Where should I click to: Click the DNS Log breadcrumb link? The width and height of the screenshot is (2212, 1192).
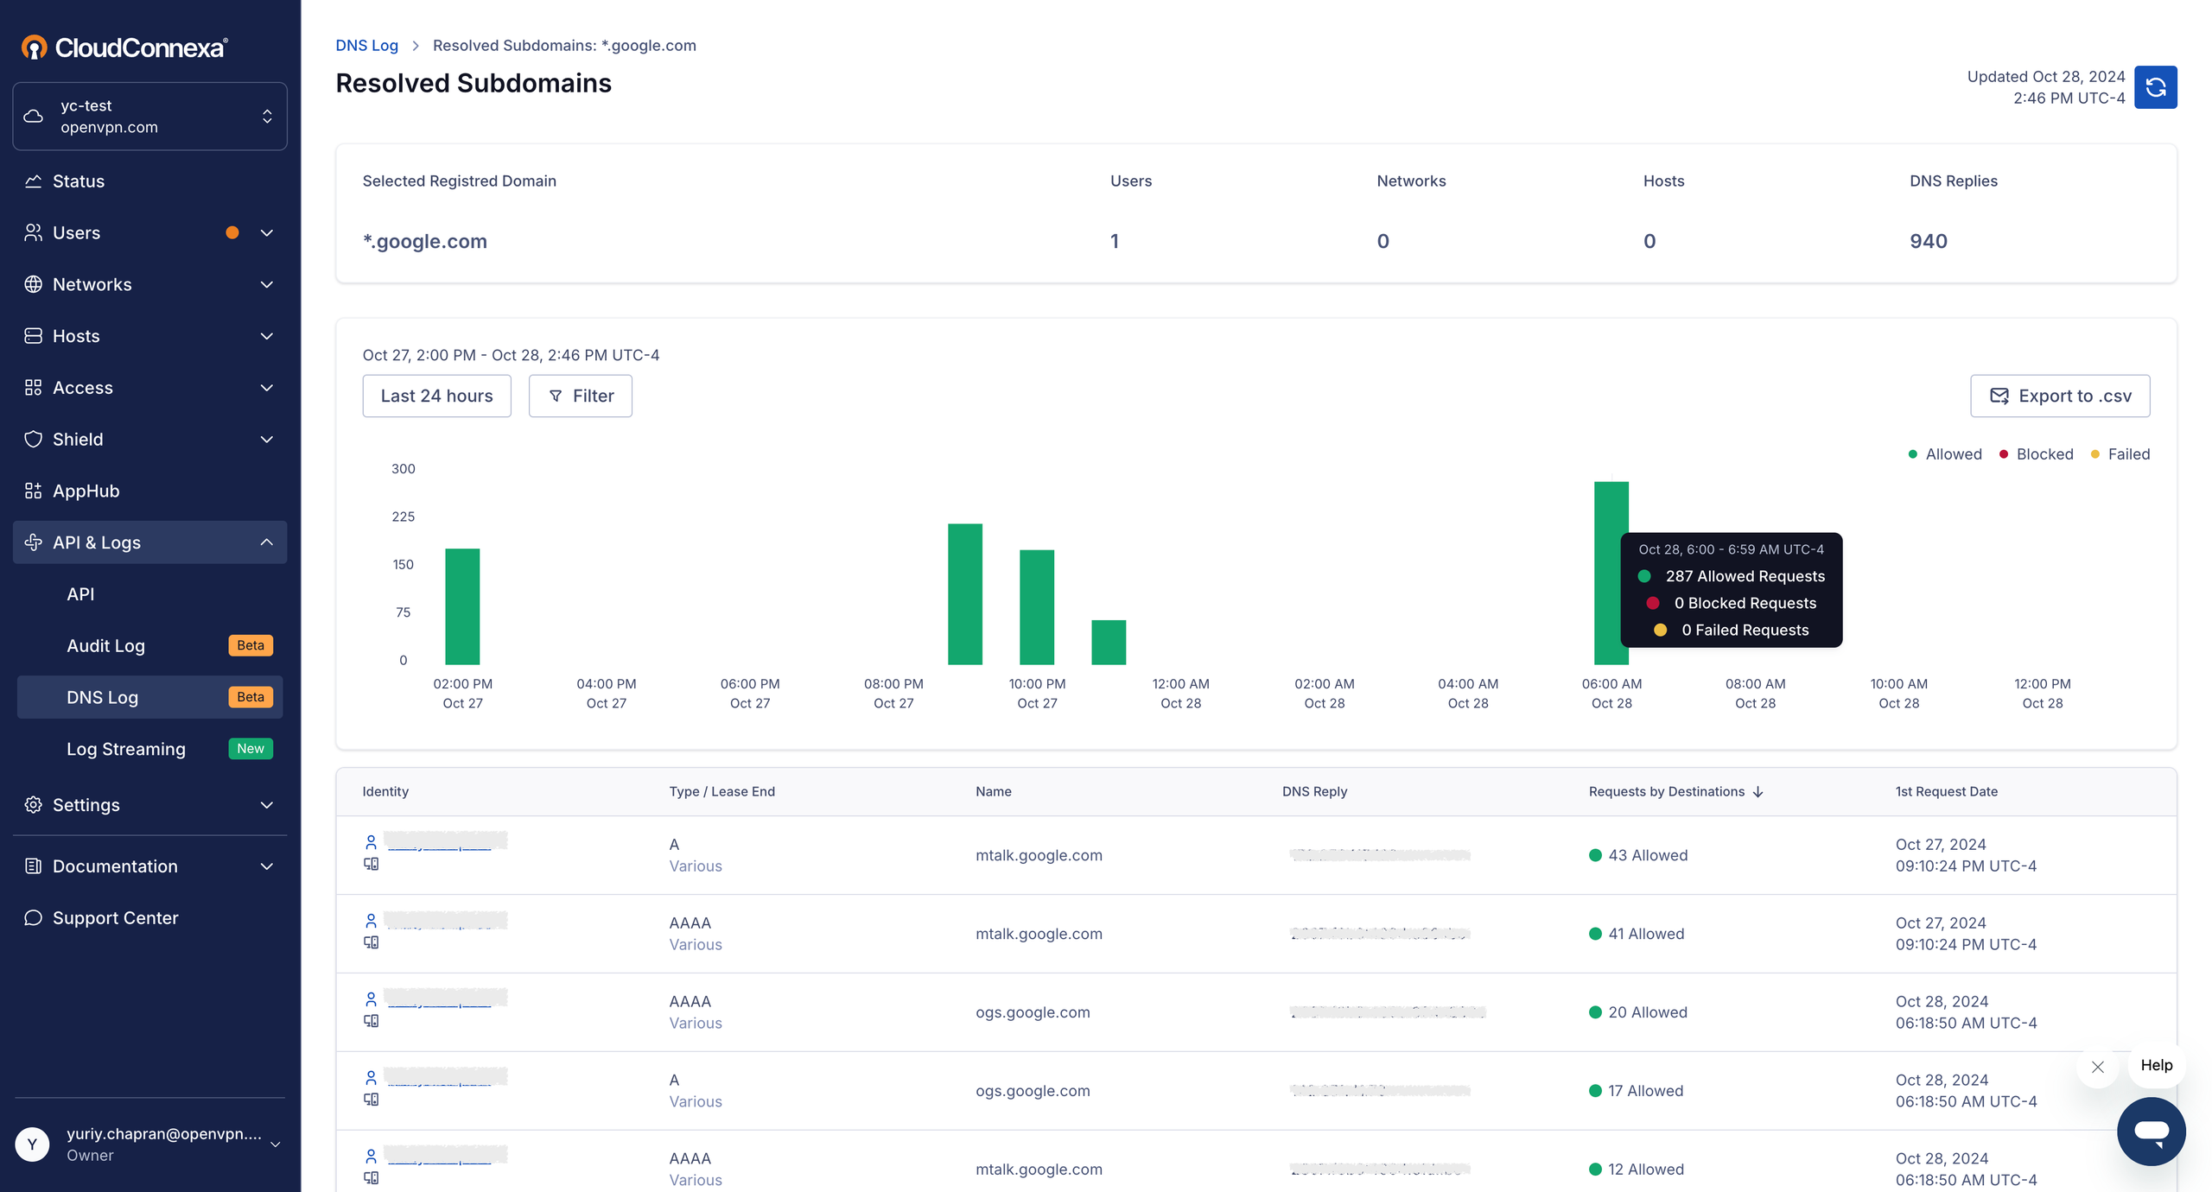[x=366, y=45]
